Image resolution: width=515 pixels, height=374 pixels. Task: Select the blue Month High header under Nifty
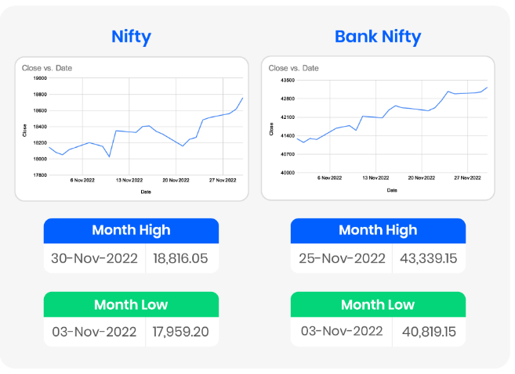131,230
